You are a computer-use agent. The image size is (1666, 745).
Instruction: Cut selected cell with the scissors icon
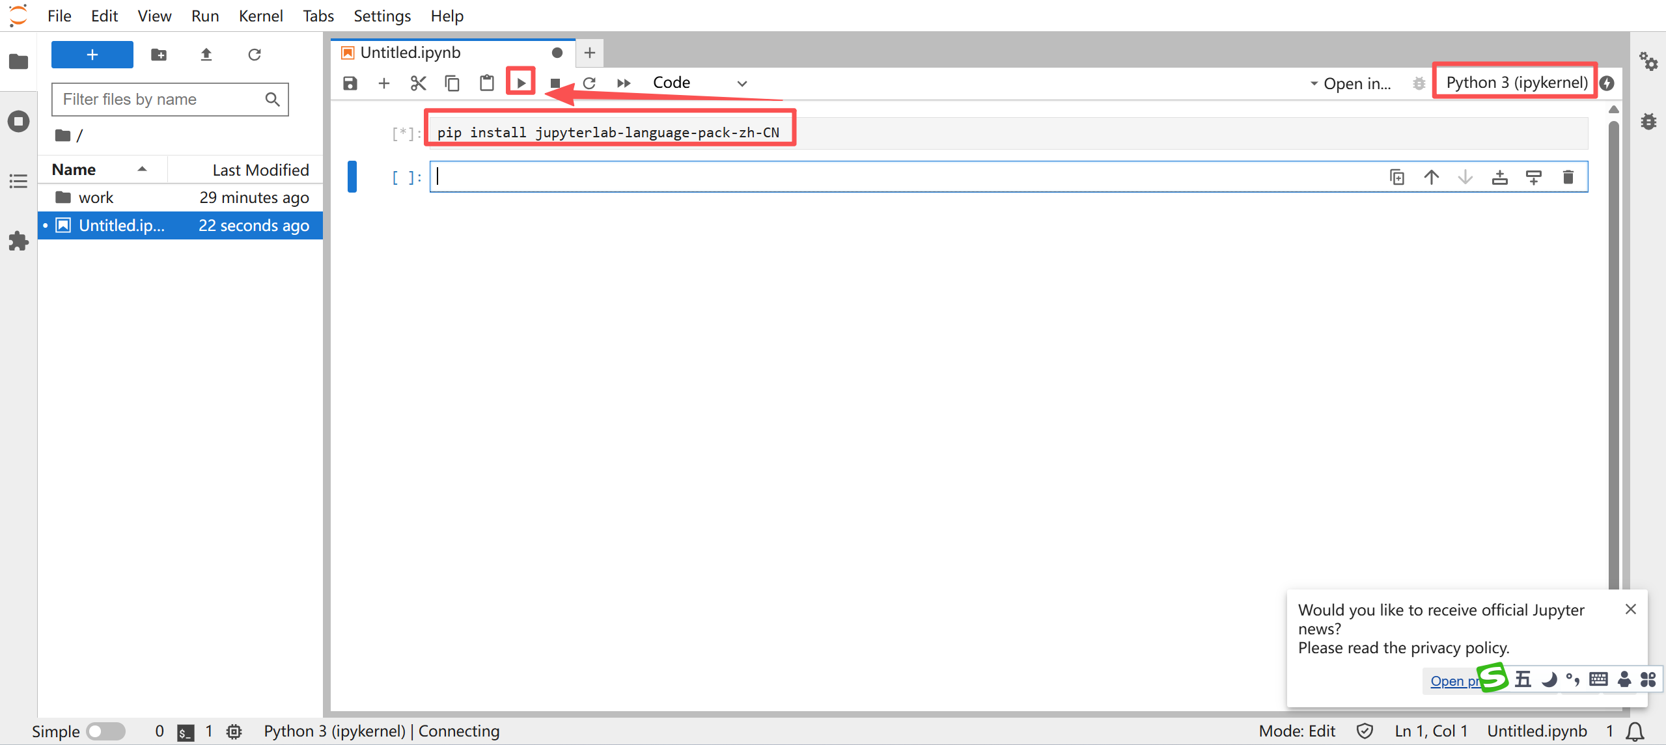(418, 83)
